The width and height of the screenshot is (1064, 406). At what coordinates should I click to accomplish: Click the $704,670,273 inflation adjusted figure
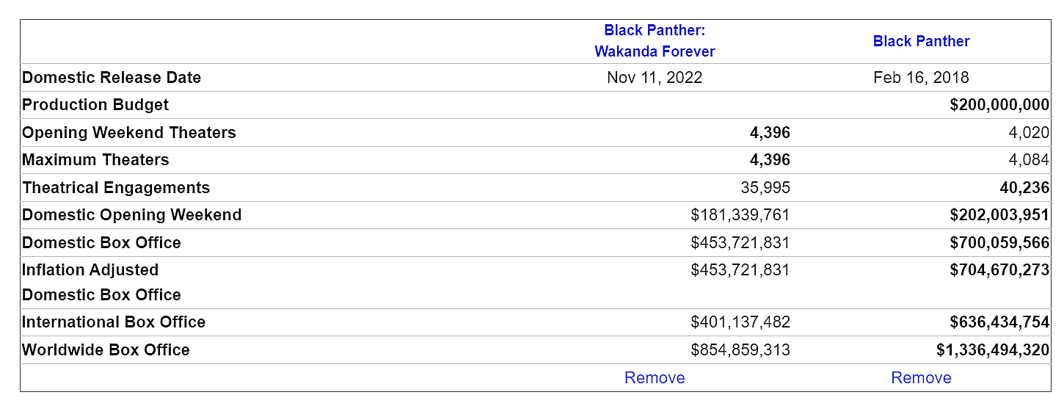999,270
